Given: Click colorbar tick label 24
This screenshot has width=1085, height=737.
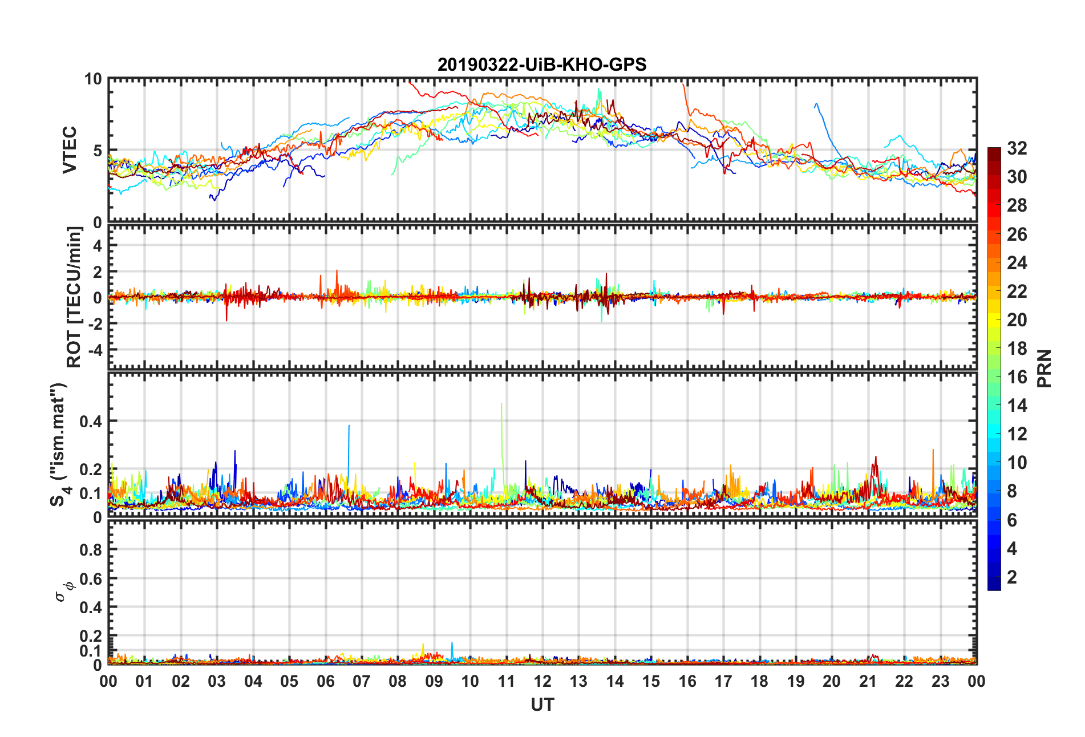Looking at the screenshot, I should (1017, 262).
